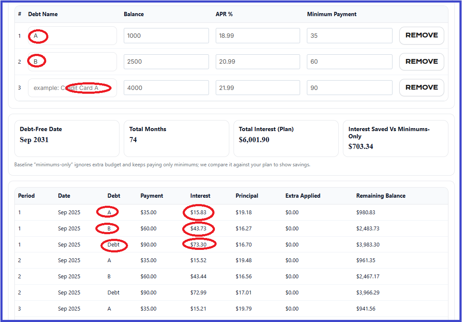Click the Interest Saved Vs Minimums-Only card

[395, 138]
